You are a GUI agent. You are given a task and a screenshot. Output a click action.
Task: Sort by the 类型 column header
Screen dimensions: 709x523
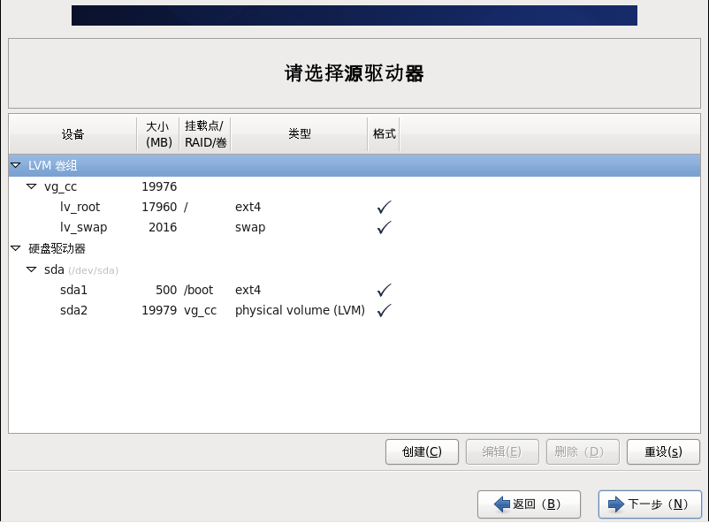(300, 134)
